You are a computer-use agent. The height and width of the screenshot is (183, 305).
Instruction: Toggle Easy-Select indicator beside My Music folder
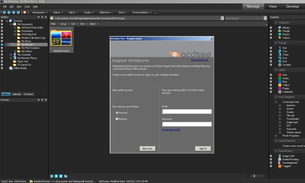click(3, 41)
